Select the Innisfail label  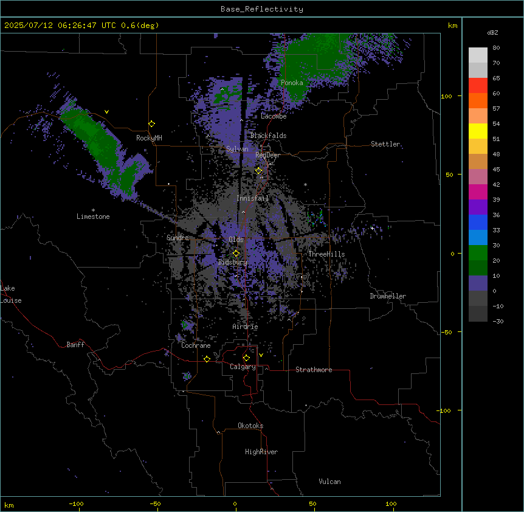253,198
